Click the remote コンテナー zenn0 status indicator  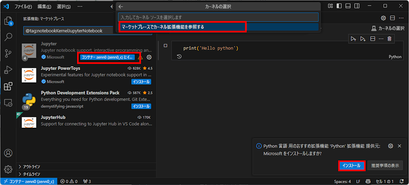point(28,182)
